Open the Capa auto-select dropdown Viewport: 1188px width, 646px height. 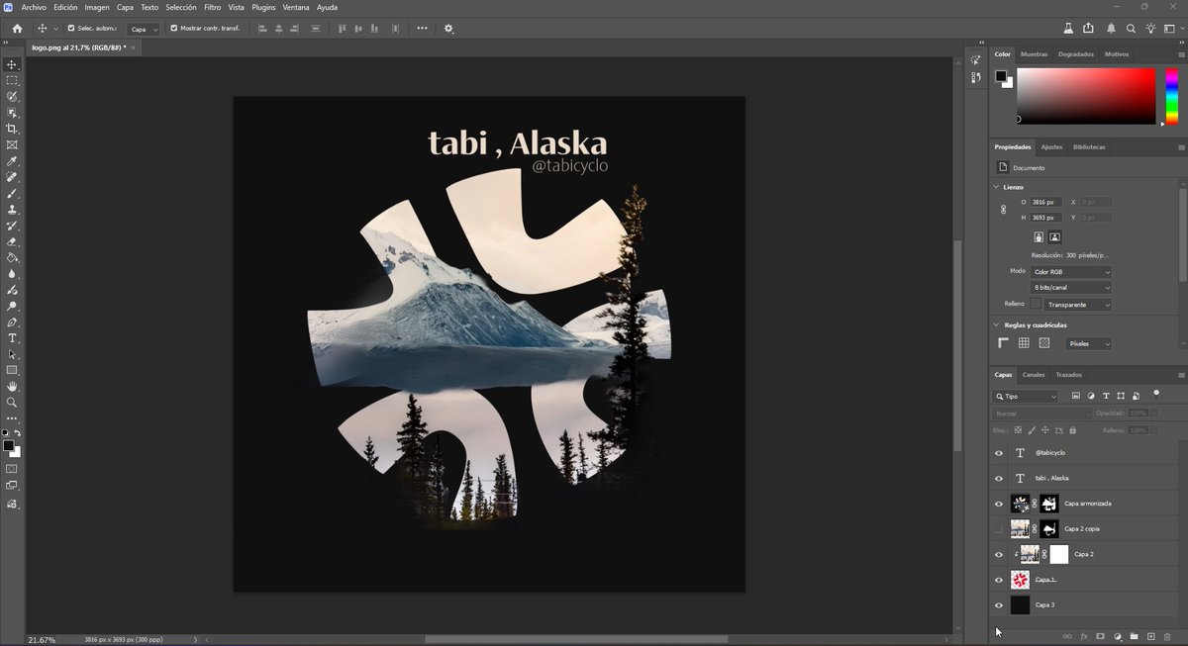[144, 29]
